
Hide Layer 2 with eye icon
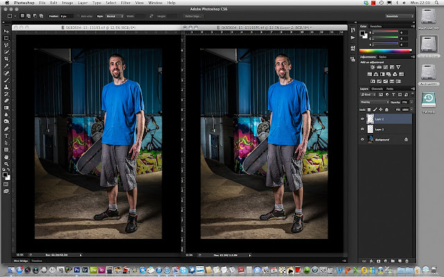pyautogui.click(x=362, y=119)
